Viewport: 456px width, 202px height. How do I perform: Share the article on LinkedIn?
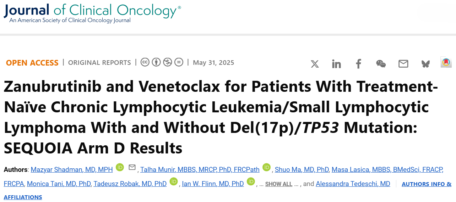336,64
